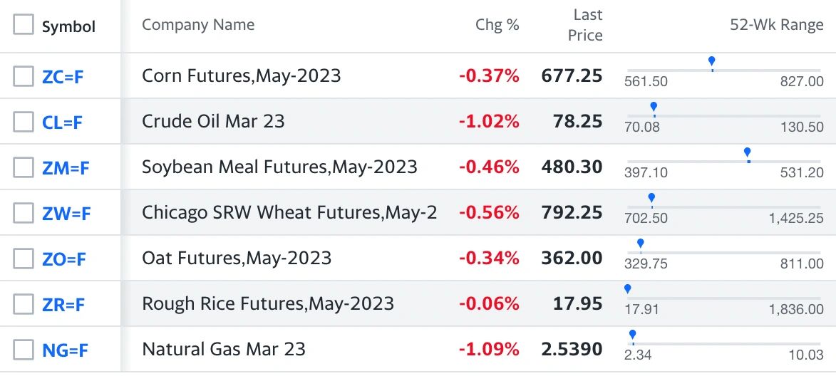Tick the checkbox for ZC=F row

tap(24, 76)
